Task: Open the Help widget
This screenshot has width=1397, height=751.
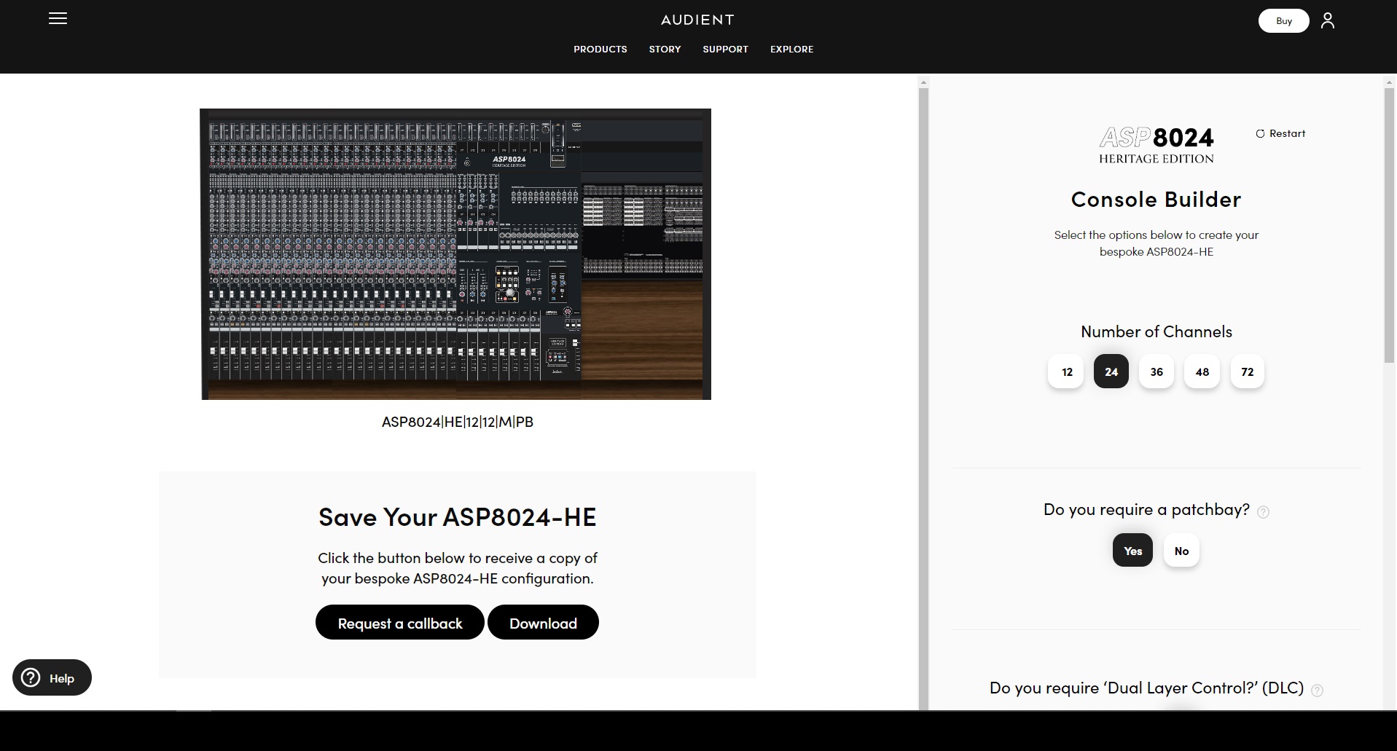Action: click(52, 677)
